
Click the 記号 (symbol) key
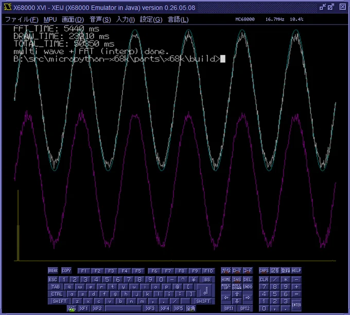(275, 271)
